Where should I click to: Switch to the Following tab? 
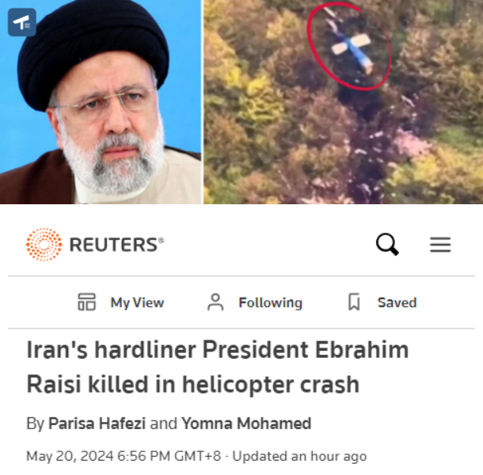point(271,302)
